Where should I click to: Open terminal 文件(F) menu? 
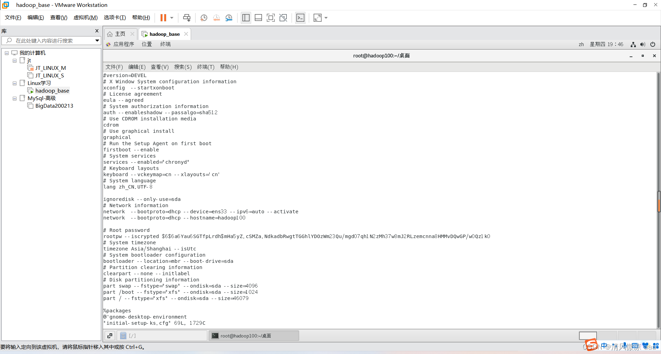tap(114, 67)
